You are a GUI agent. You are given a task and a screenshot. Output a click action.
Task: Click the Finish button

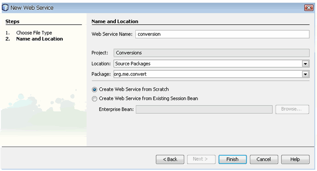point(233,159)
